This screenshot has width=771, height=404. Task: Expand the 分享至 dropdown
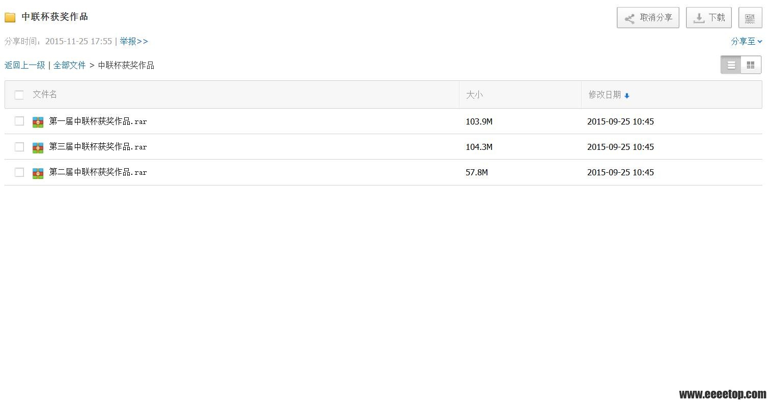point(746,42)
